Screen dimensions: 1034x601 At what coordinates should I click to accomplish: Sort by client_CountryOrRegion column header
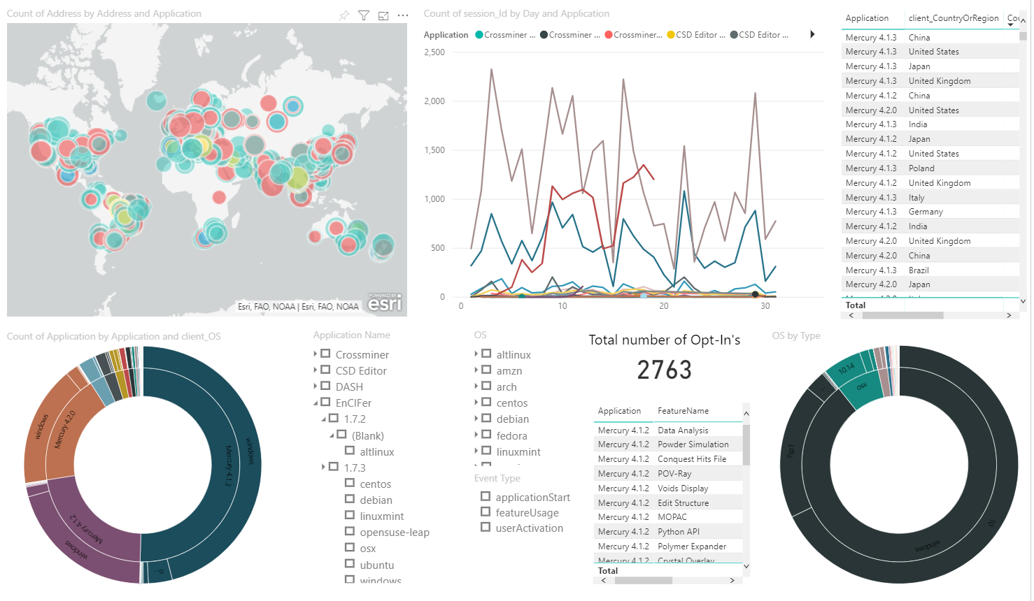click(x=953, y=18)
